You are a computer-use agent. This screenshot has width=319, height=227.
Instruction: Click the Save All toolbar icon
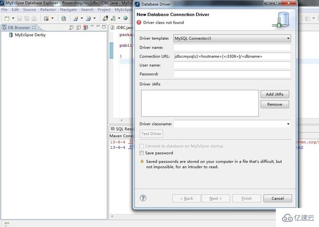27,19
